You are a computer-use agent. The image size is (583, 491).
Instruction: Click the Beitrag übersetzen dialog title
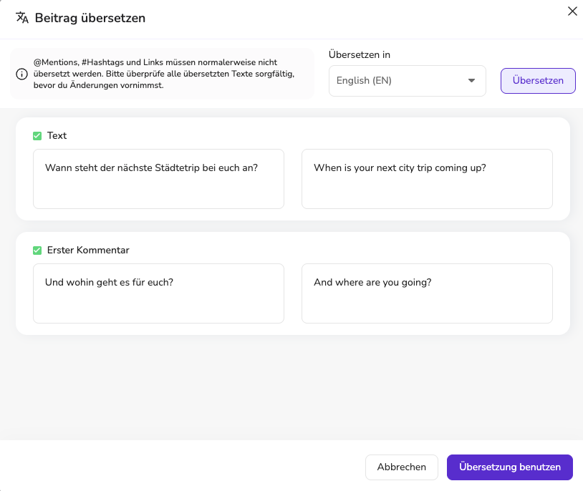pos(90,18)
